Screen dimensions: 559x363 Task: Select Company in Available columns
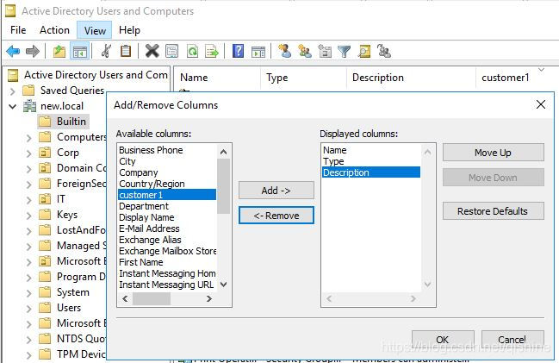pos(167,172)
